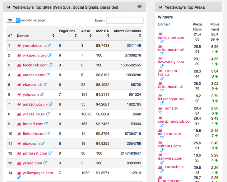Image resolution: width=227 pixels, height=182 pixels.
Task: Open the dailywire.com link in Top Alexa
Action: (170, 158)
